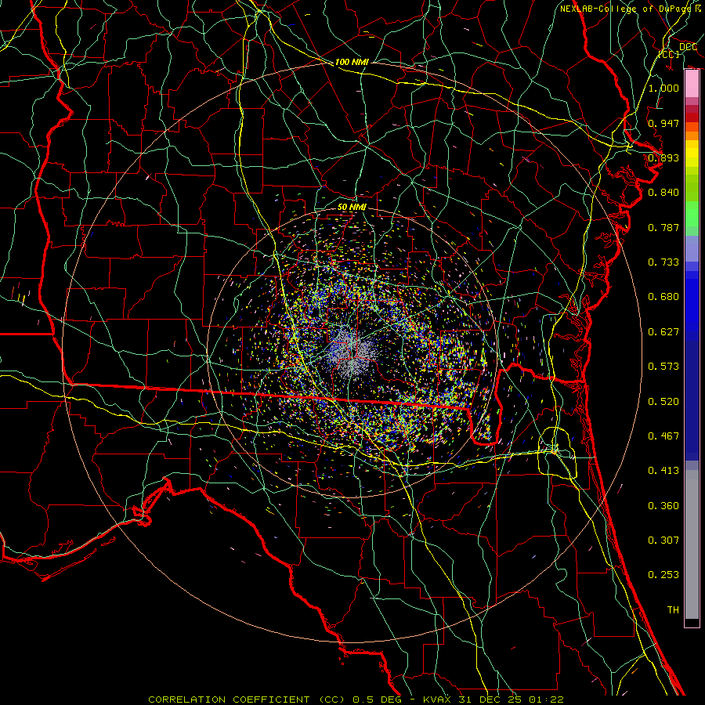Select the 0.520 scale value
The height and width of the screenshot is (705, 705).
[x=663, y=401]
